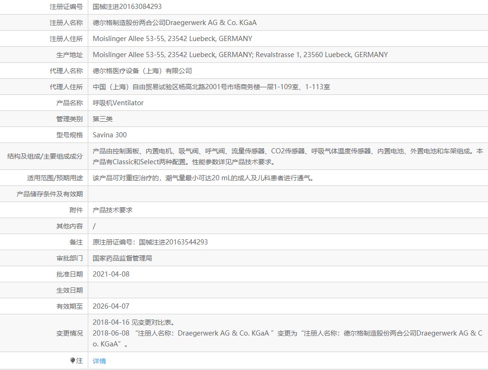Click the 变更情况 label

point(70,333)
